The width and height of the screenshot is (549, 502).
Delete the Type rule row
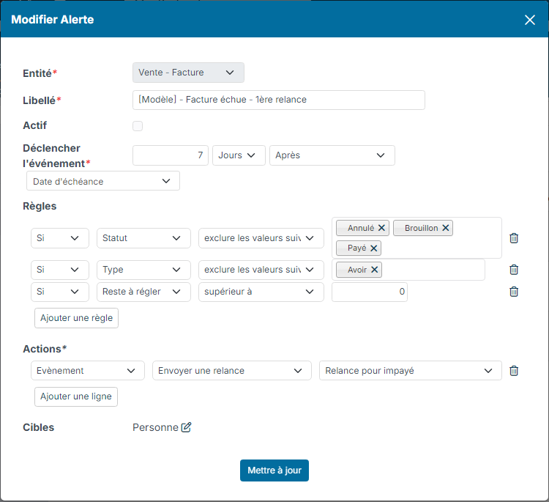(514, 270)
